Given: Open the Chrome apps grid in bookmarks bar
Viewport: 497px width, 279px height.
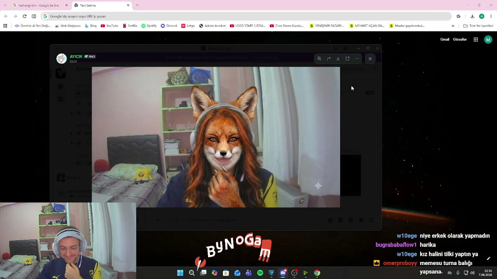Looking at the screenshot, I should tap(5, 26).
